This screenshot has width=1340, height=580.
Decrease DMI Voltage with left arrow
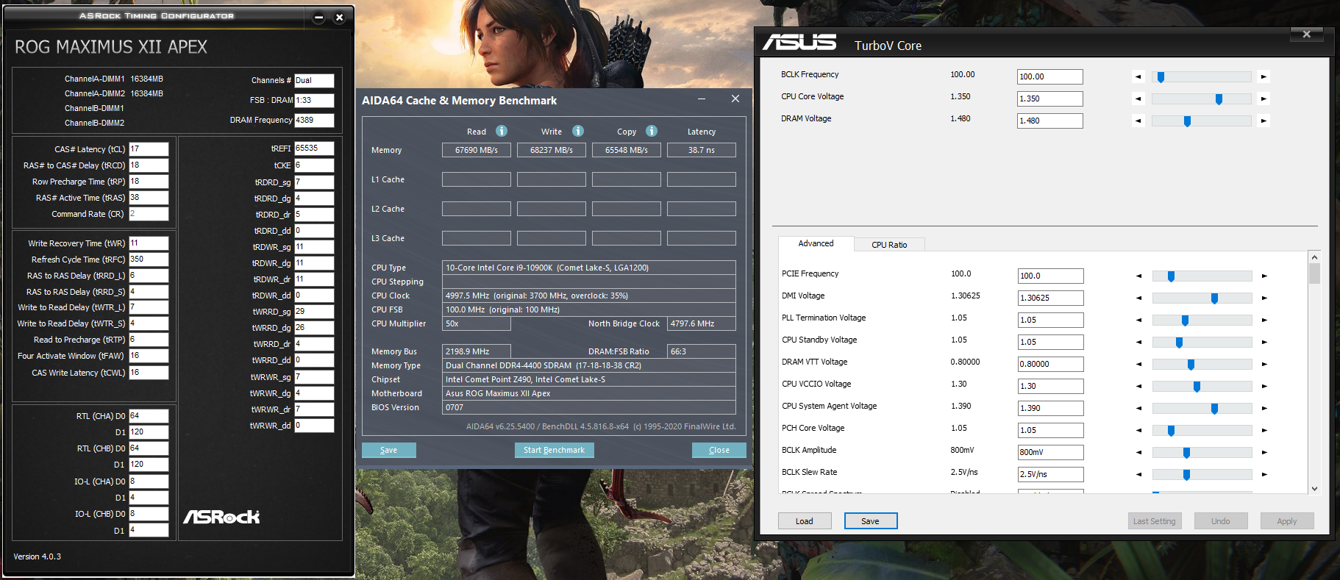(1139, 298)
